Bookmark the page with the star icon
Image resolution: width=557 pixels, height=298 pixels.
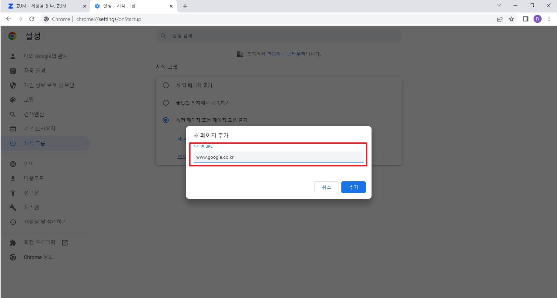point(512,19)
